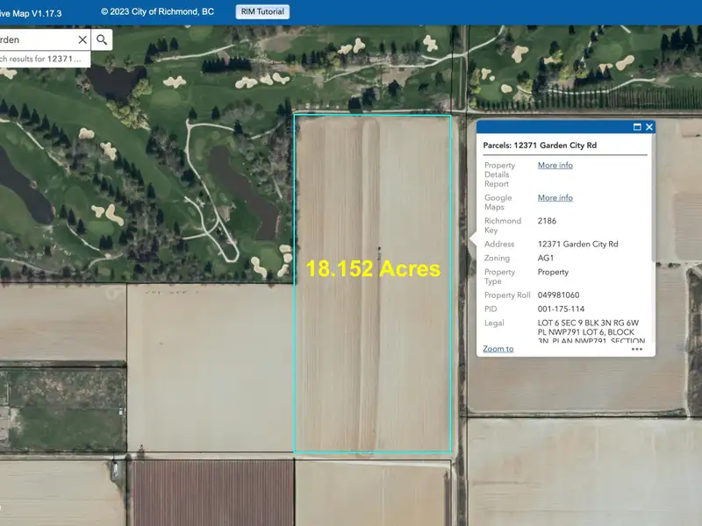The height and width of the screenshot is (526, 702).
Task: Click the Property Roll number 049981060
Action: [x=558, y=295]
